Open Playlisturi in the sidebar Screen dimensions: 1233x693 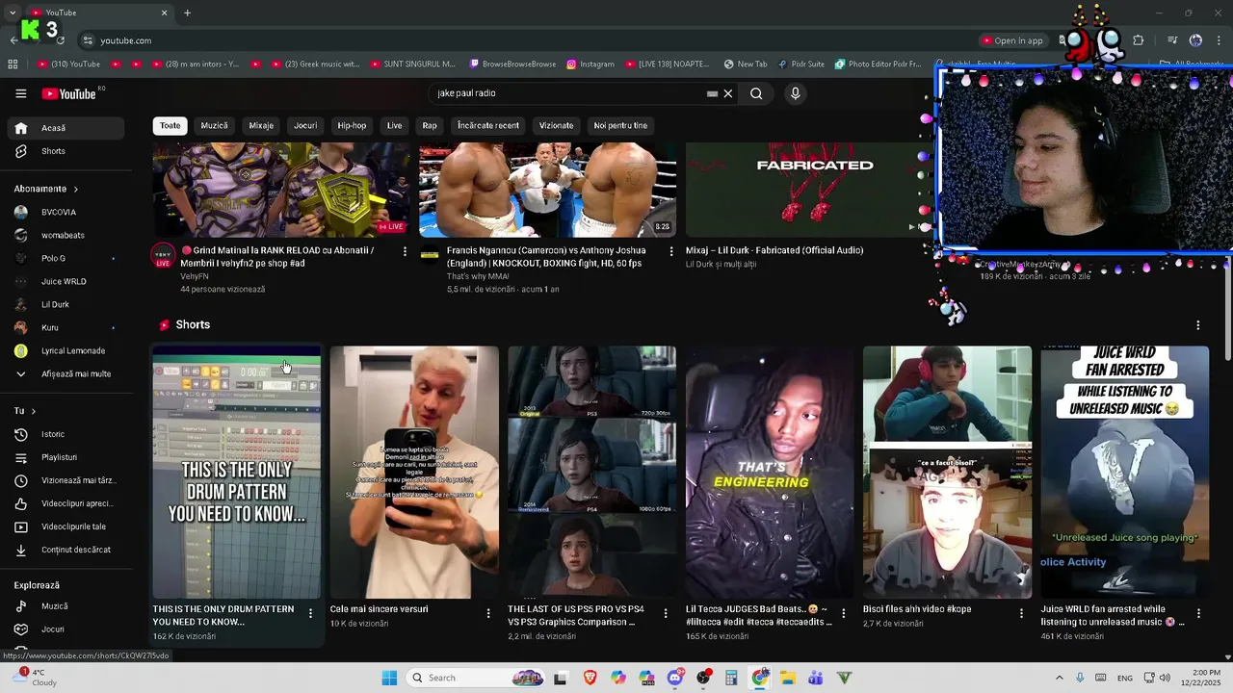click(x=66, y=457)
